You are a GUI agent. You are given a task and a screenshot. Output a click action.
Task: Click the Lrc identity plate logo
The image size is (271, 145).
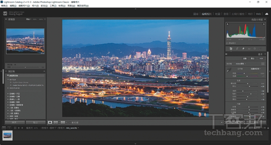click(x=5, y=13)
